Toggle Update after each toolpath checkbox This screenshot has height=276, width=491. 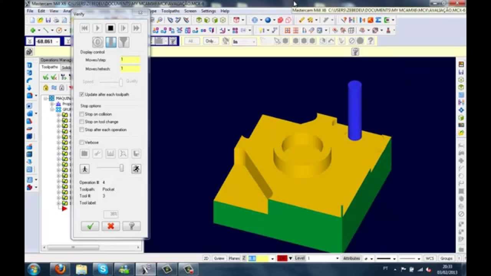pos(82,94)
